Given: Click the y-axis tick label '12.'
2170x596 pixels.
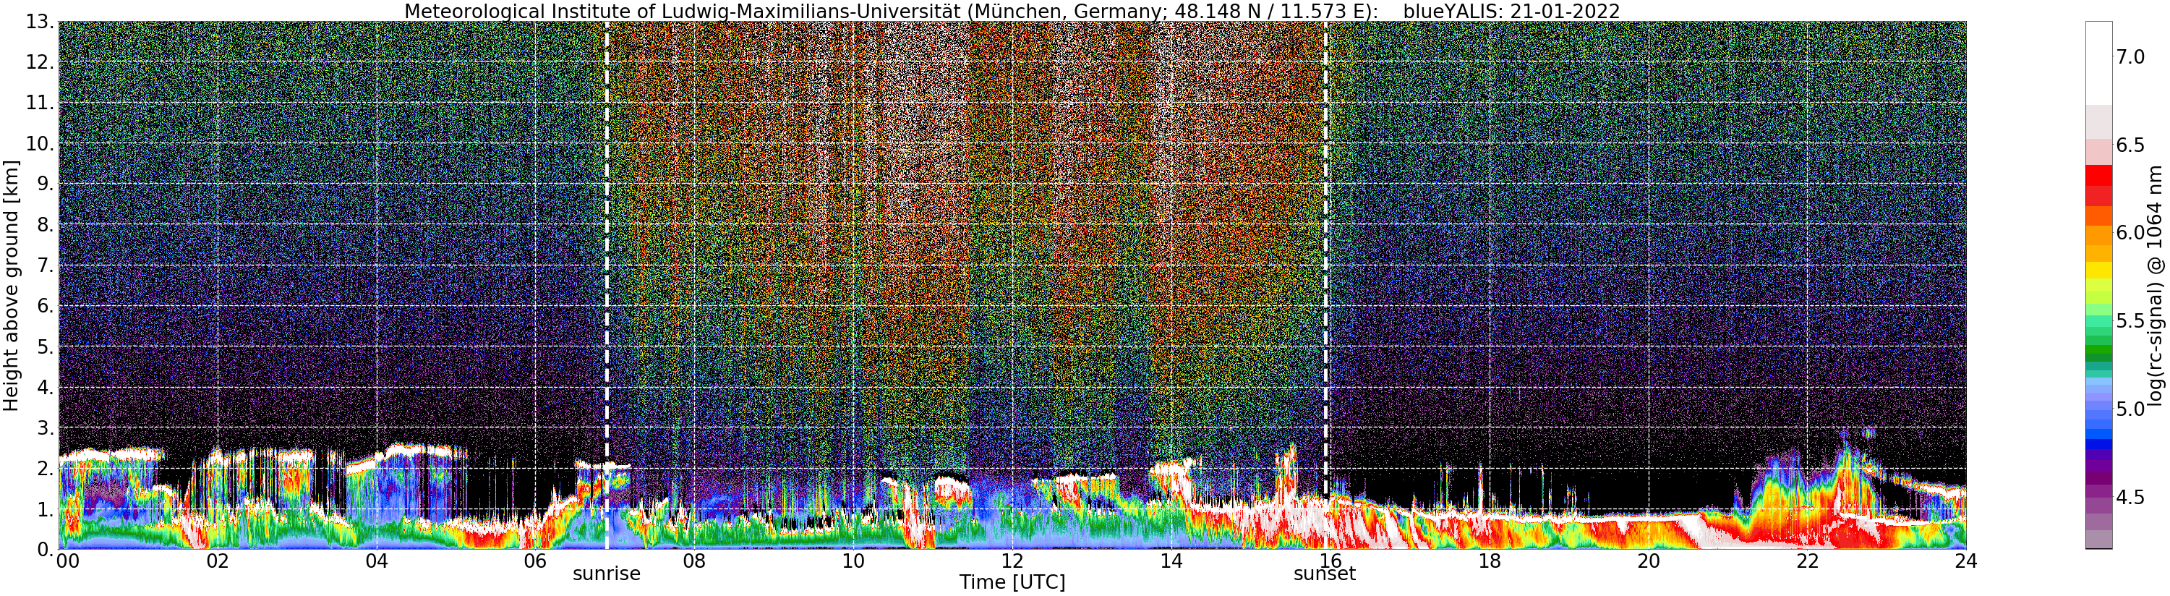Looking at the screenshot, I should click(40, 62).
